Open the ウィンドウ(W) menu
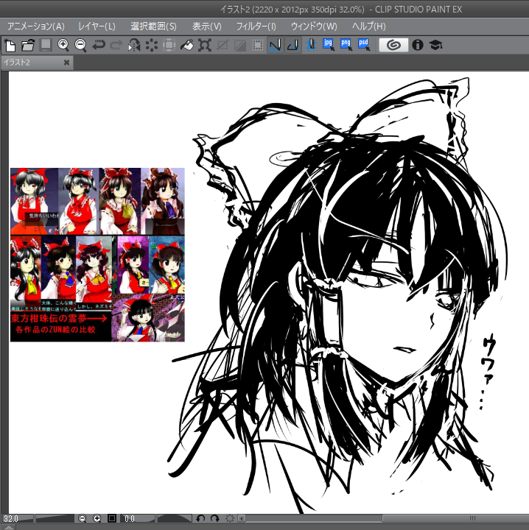529x530 pixels. point(314,26)
